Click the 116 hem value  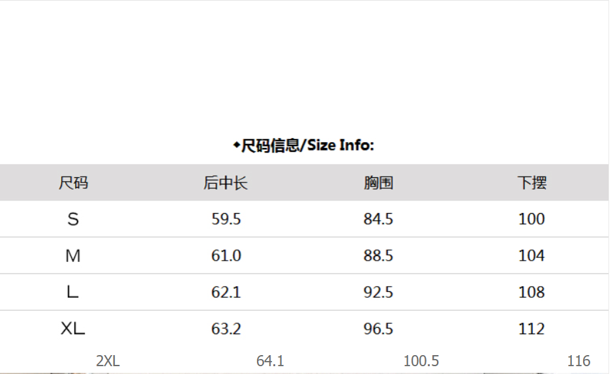578,361
